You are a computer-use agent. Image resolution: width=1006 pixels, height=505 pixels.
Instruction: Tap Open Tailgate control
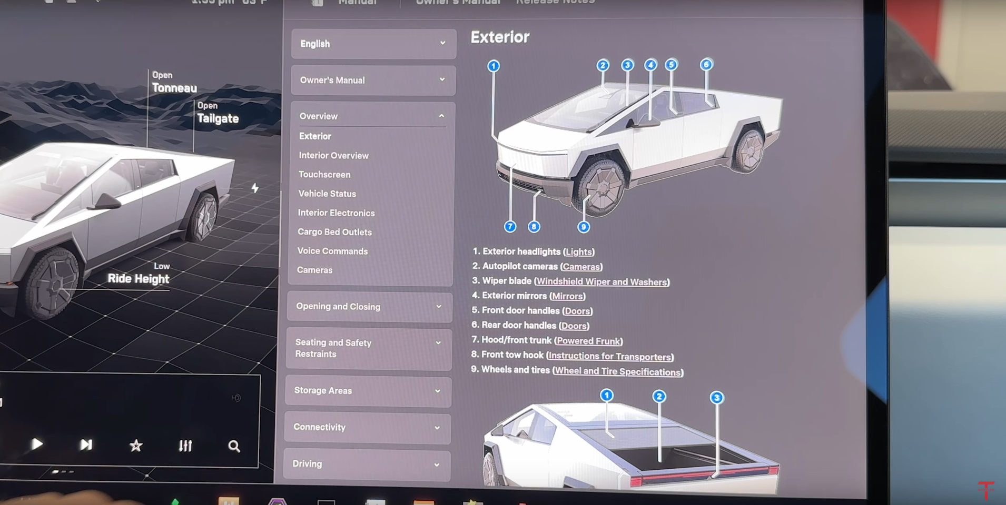click(x=218, y=113)
